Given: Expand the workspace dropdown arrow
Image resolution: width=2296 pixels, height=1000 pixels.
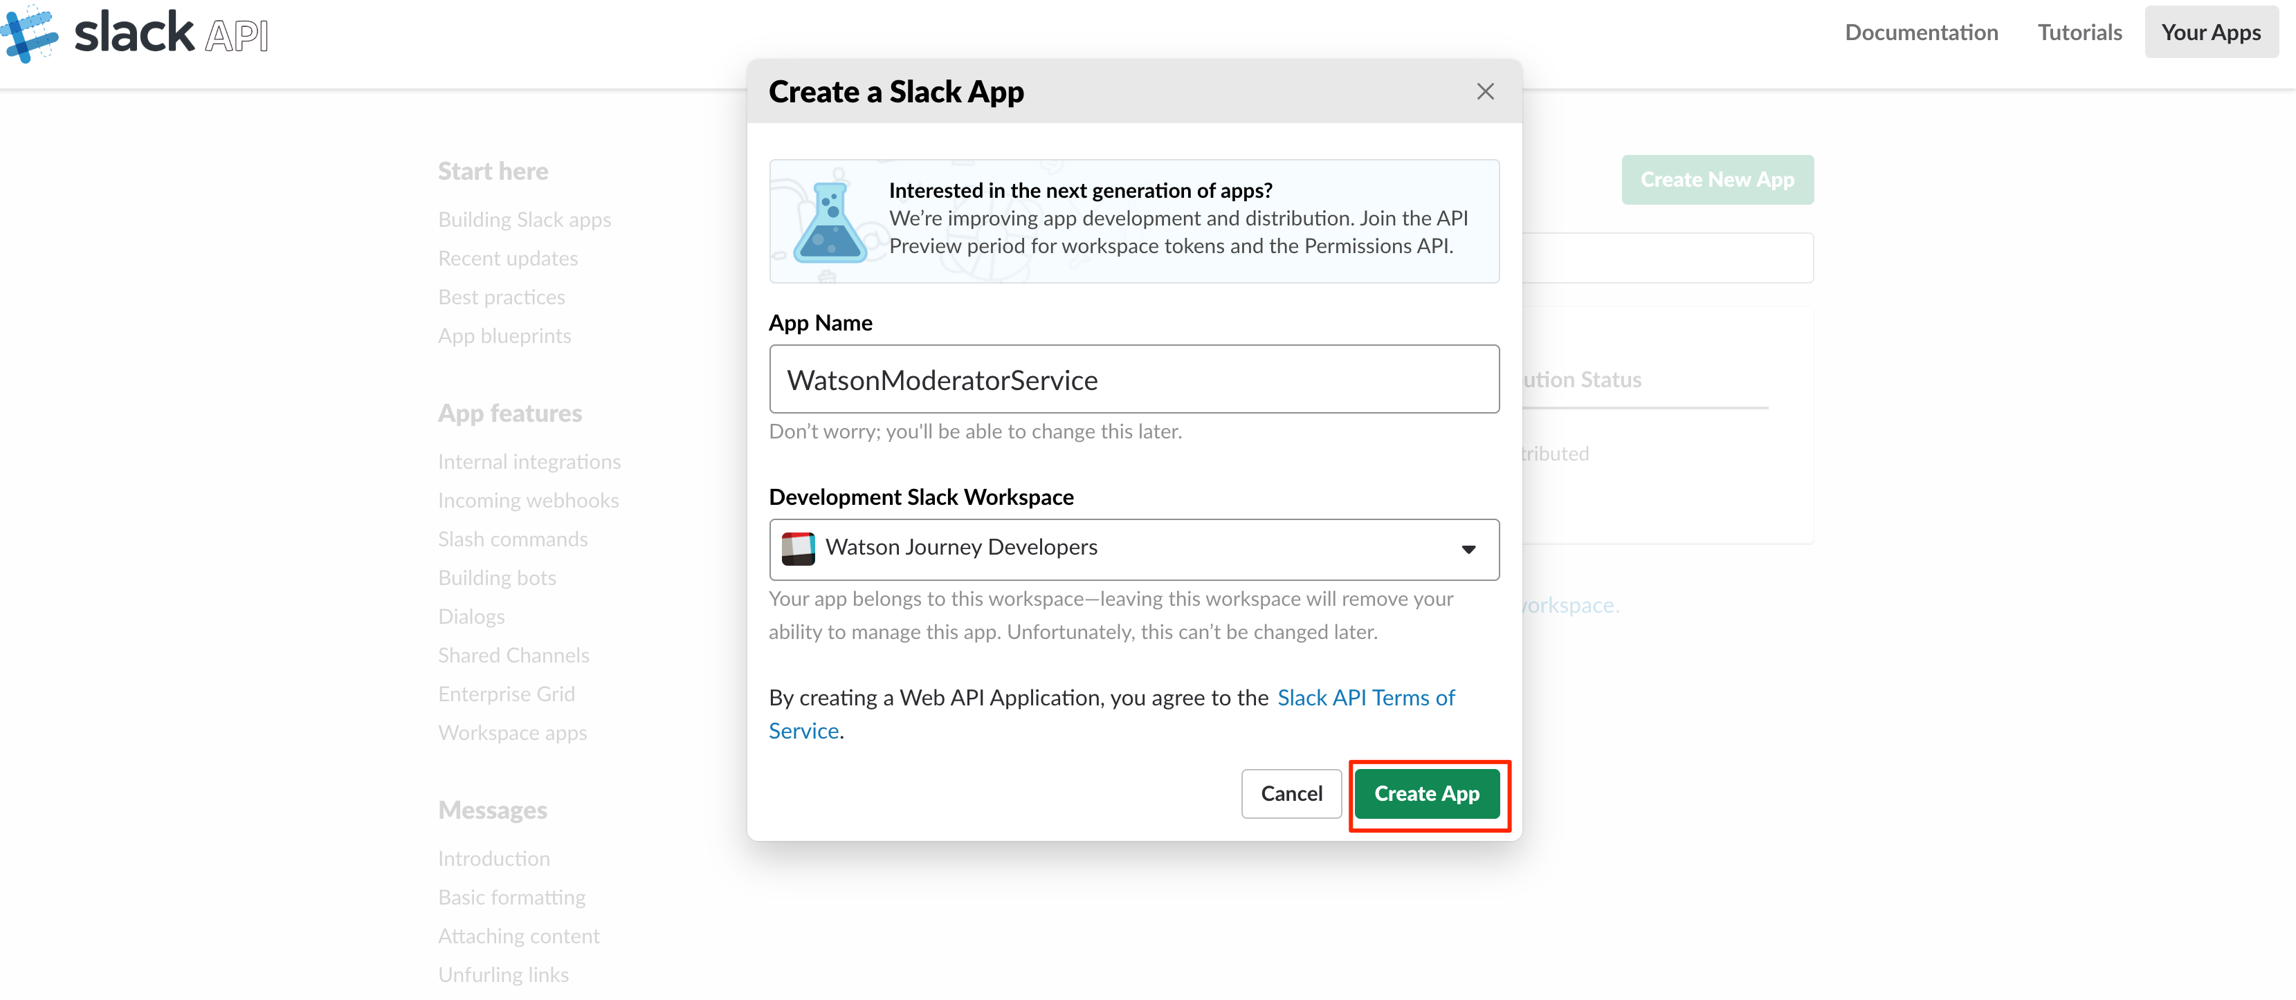Looking at the screenshot, I should pyautogui.click(x=1468, y=549).
